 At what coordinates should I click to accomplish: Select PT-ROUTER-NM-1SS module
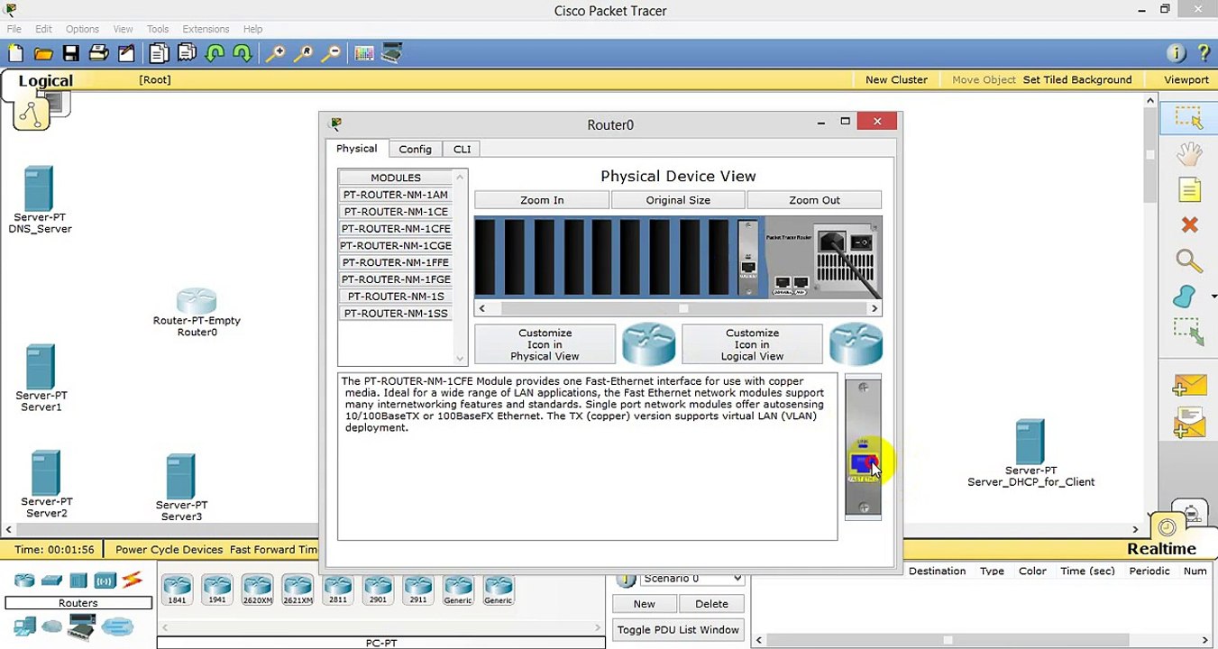396,313
